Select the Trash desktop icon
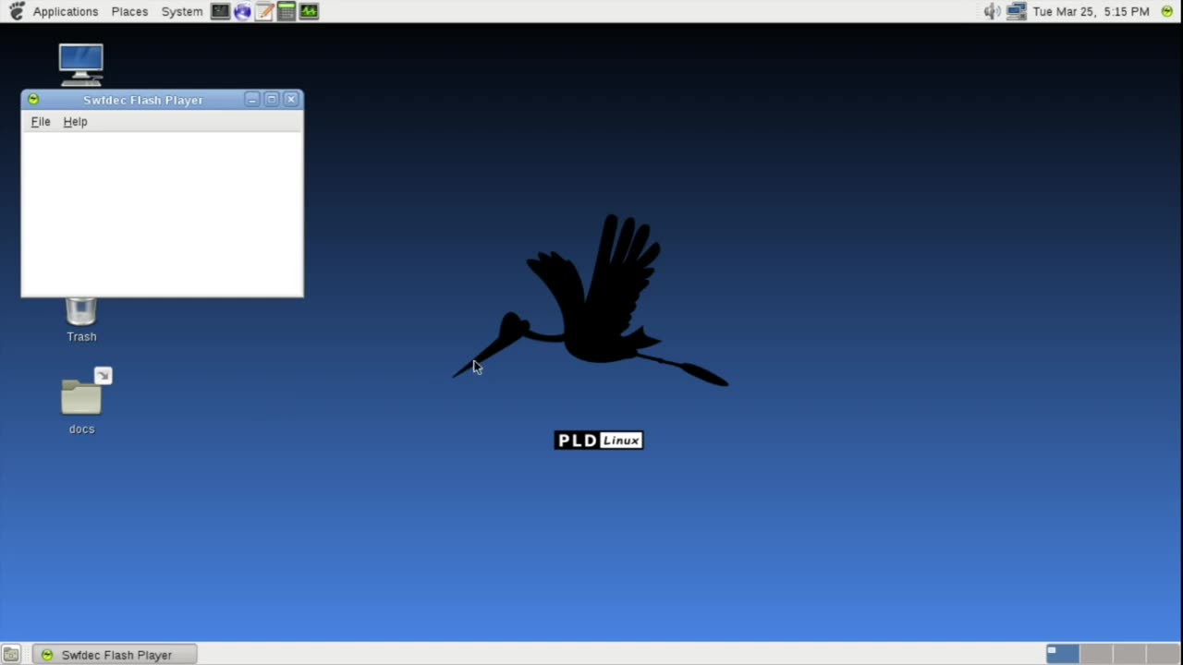Screen dimensions: 1183x665 (81, 311)
